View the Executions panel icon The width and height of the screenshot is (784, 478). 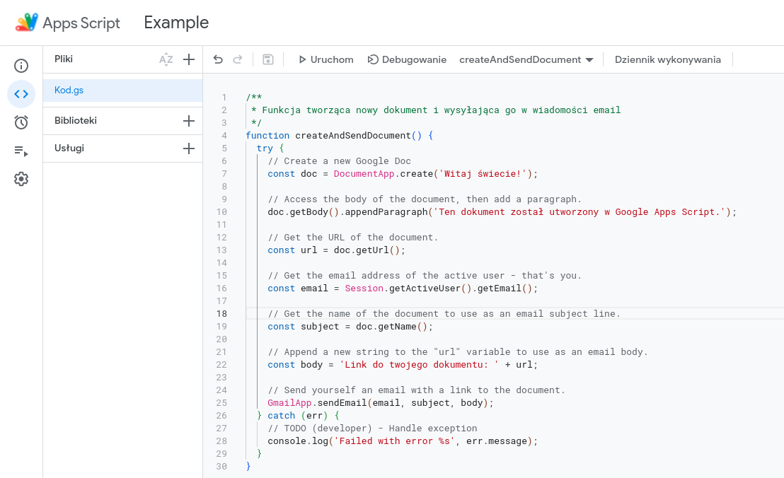pos(21,151)
